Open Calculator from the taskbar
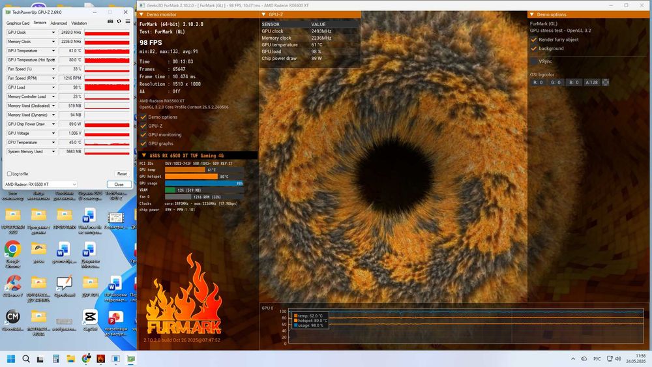Screen dimensions: 652x367 click(55, 359)
